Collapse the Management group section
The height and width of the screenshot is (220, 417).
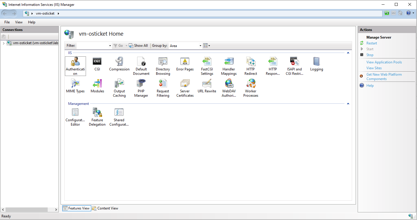tap(348, 104)
